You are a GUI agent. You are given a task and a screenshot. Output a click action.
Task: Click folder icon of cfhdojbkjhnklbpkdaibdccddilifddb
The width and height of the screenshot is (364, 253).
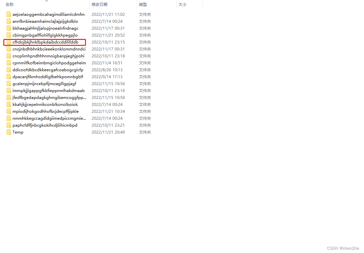[x=9, y=42]
